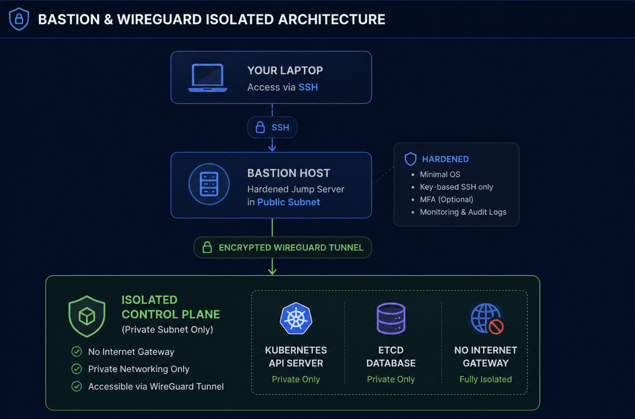The width and height of the screenshot is (635, 419).
Task: Click the HARDENED panel heading
Action: (445, 159)
